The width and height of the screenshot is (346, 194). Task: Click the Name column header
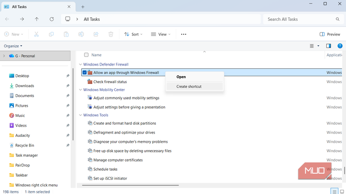pyautogui.click(x=96, y=55)
